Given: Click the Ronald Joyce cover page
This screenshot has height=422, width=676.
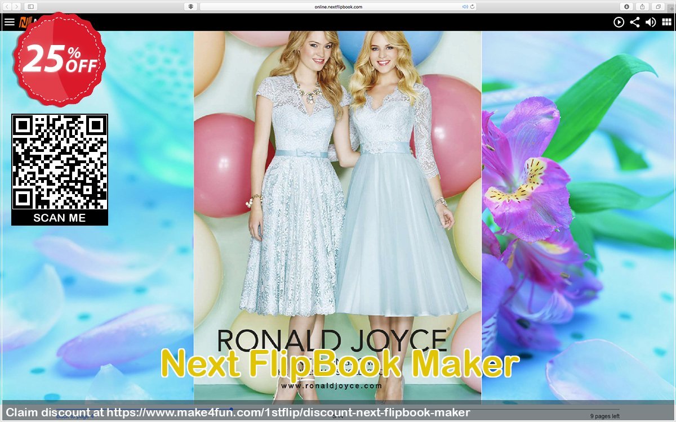Looking at the screenshot, I should (x=337, y=217).
